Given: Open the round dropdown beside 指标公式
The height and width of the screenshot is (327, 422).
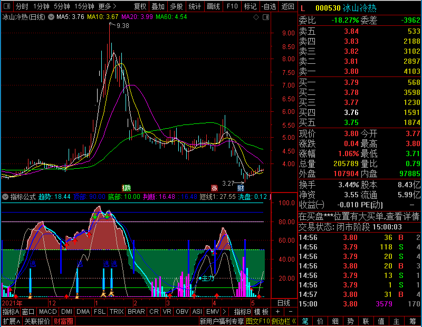Looking at the screenshot, I should (x=5, y=197).
